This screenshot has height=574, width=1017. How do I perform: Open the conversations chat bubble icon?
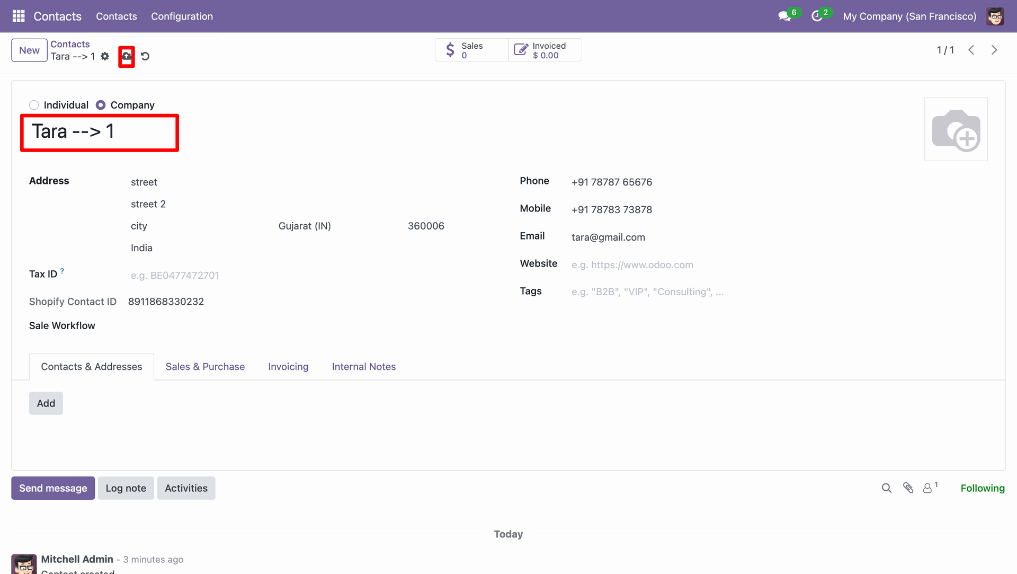click(x=784, y=16)
